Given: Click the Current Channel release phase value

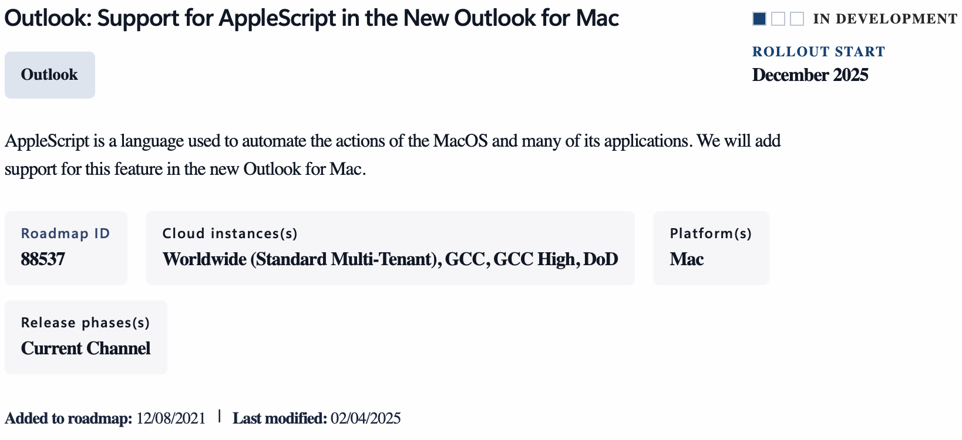Looking at the screenshot, I should [x=86, y=348].
